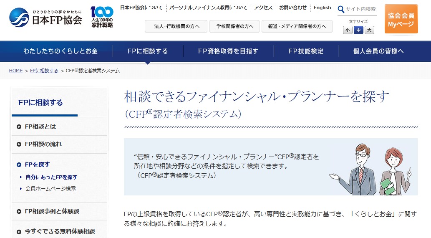Click the 今すぐできる無料体験相談 bullet icon
The height and width of the screenshot is (238, 431).
[x=19, y=232]
